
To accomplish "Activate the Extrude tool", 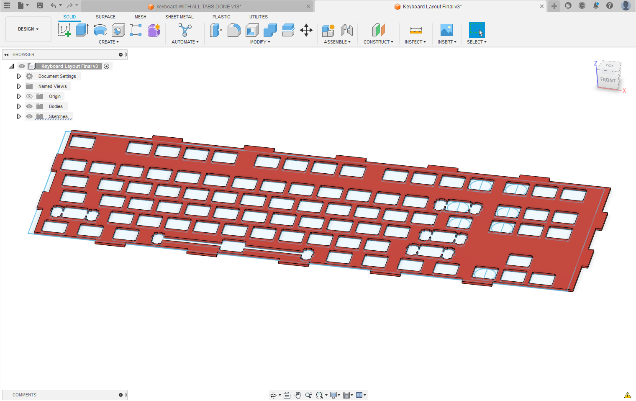I will coord(82,30).
